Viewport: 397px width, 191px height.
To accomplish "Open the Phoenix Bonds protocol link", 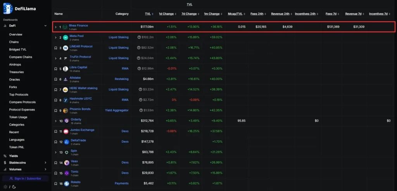I will [x=80, y=109].
